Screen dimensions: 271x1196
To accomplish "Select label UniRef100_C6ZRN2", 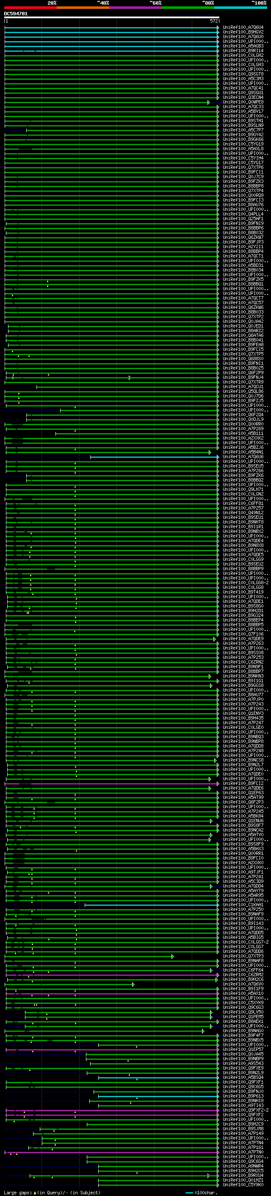I will (x=243, y=661).
